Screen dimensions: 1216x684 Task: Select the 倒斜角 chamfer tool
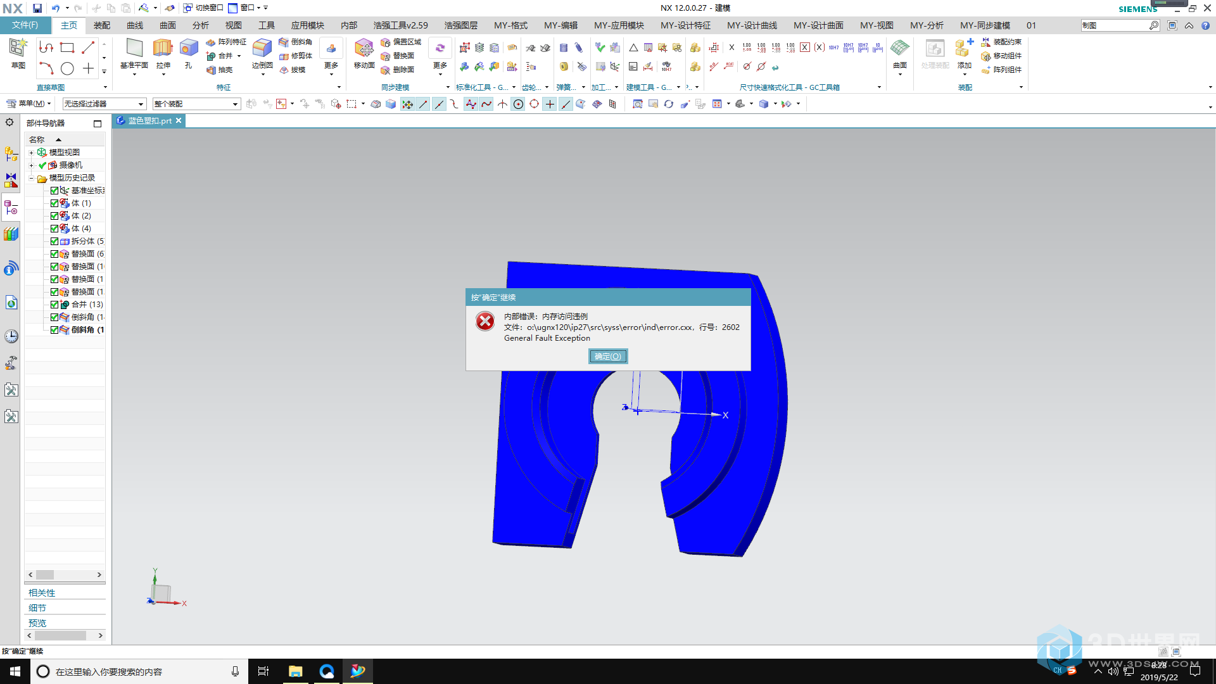pyautogui.click(x=295, y=42)
